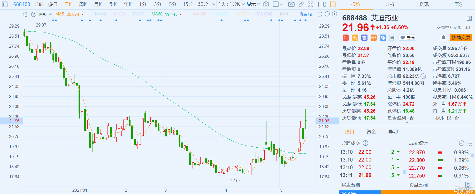This screenshot has height=194, width=475.
Task: Toggle MA250 moving average line
Action: point(221,14)
